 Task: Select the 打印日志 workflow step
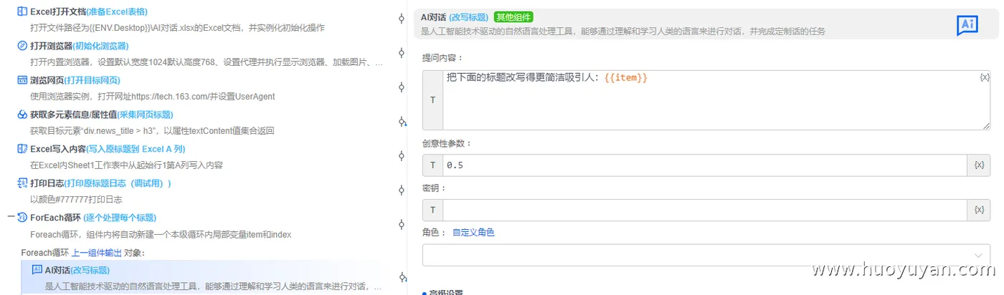(x=100, y=183)
